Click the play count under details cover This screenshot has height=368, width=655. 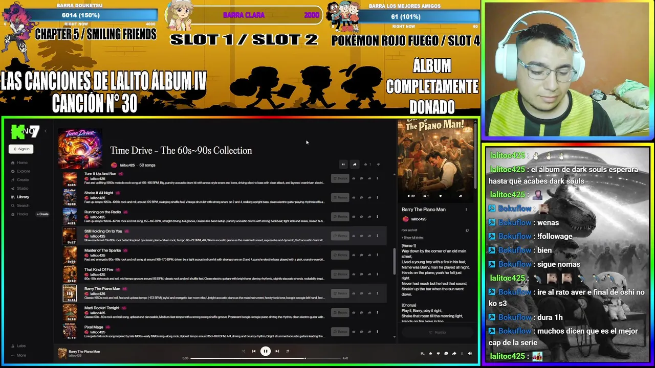pos(411,196)
